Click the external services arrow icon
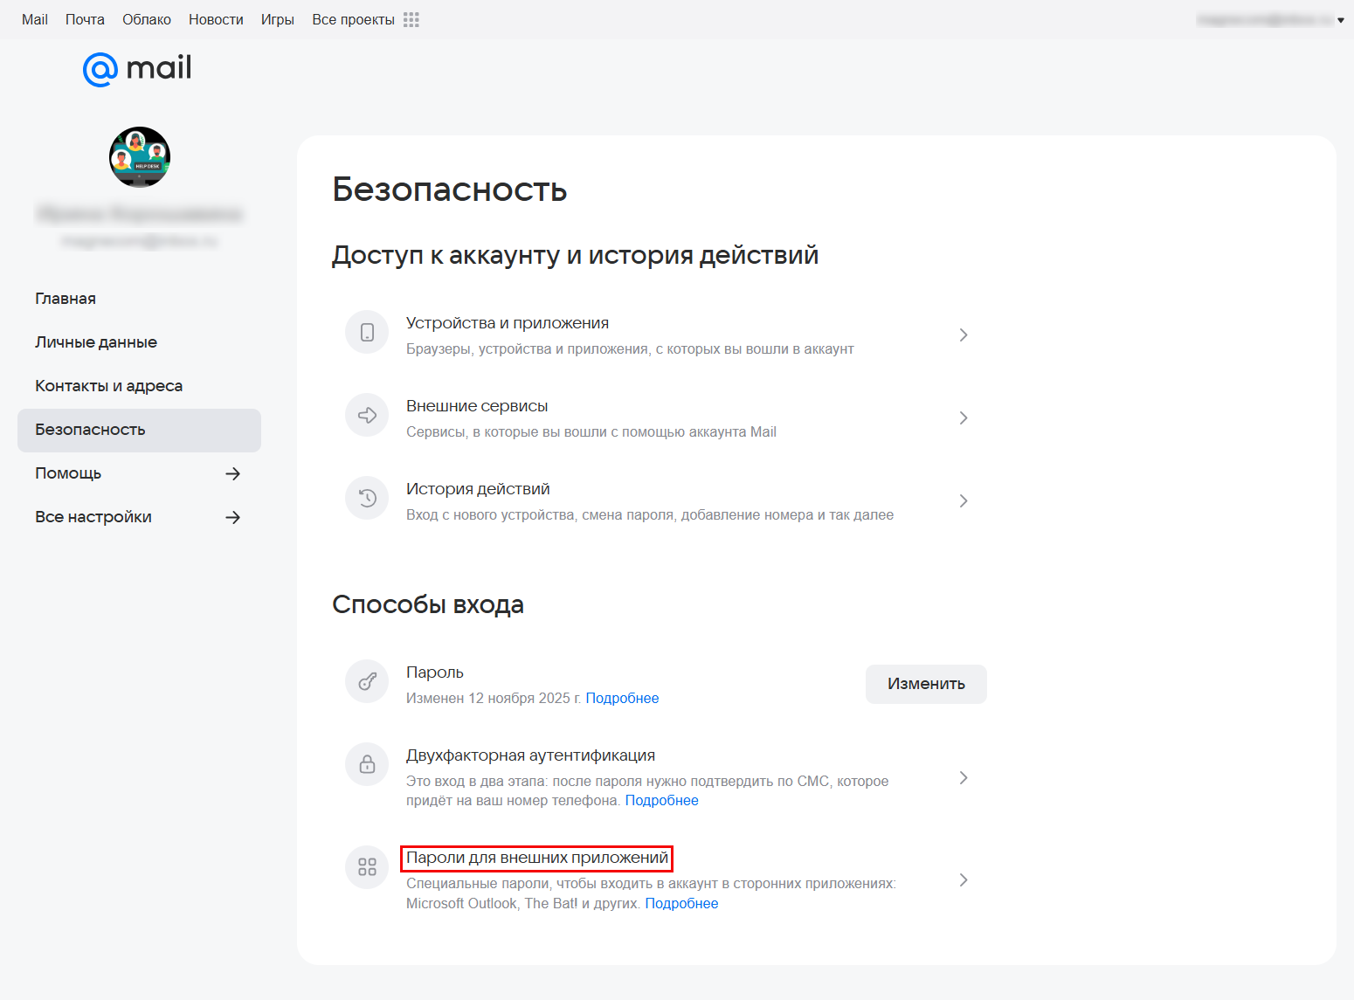 click(367, 416)
